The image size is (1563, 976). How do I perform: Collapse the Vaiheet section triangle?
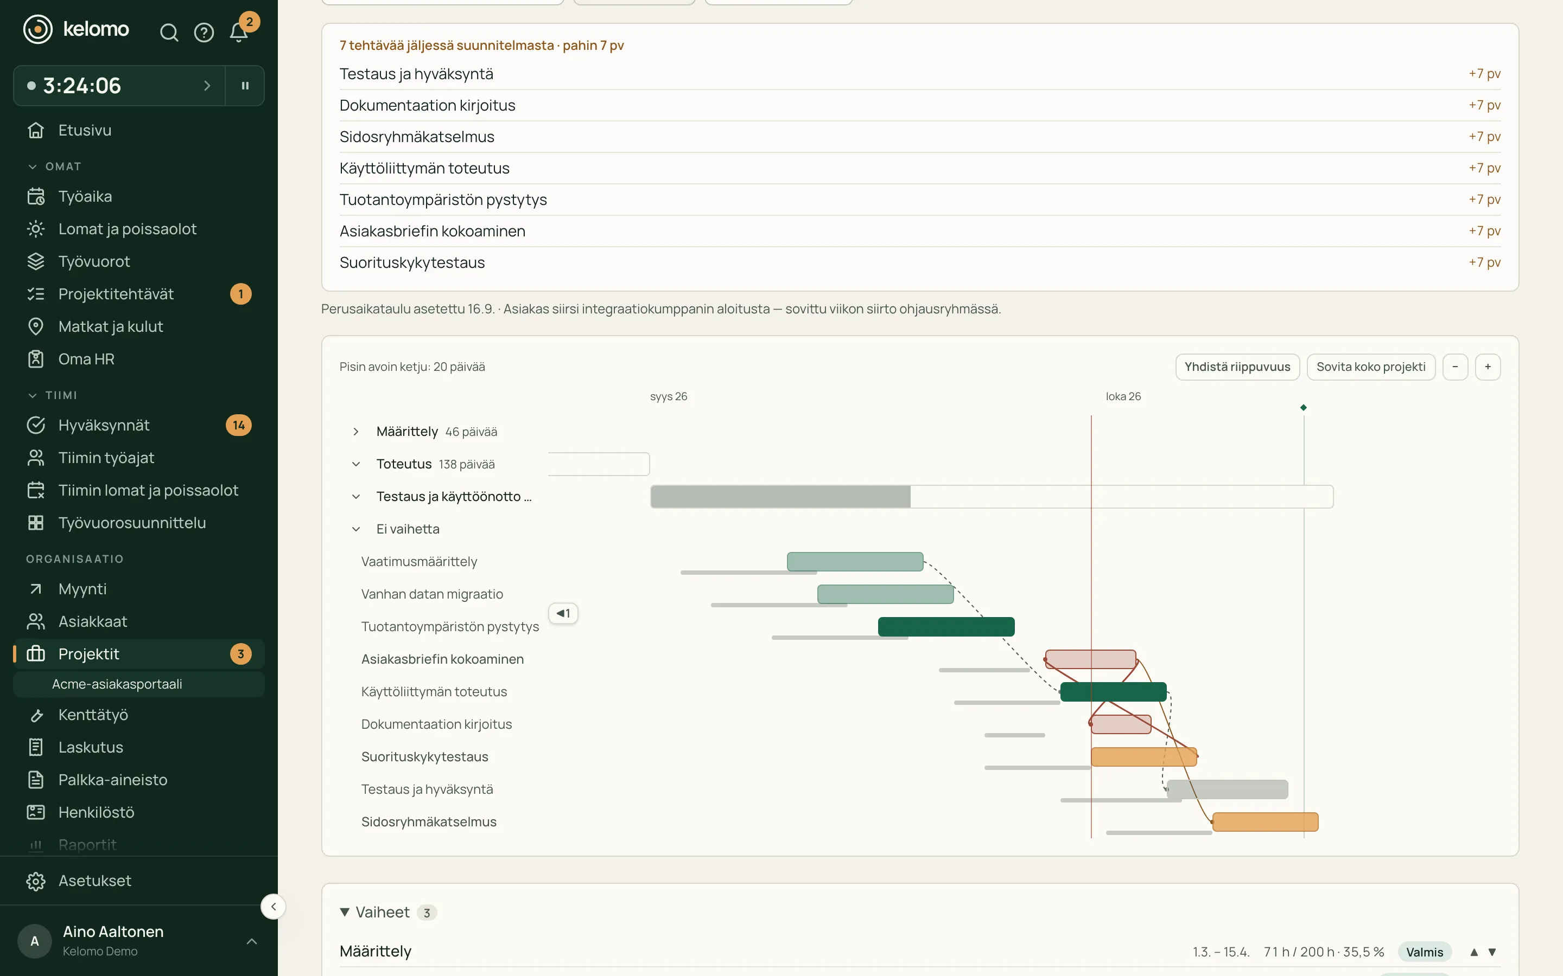pyautogui.click(x=345, y=912)
